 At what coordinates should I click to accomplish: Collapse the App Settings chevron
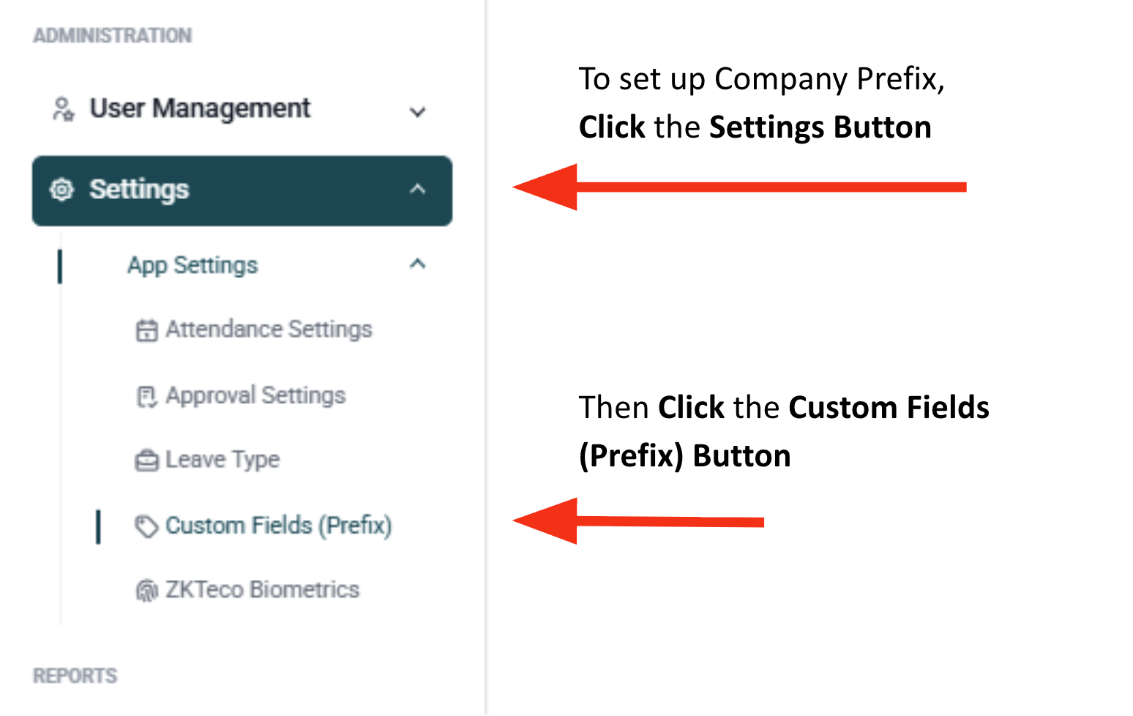point(417,264)
